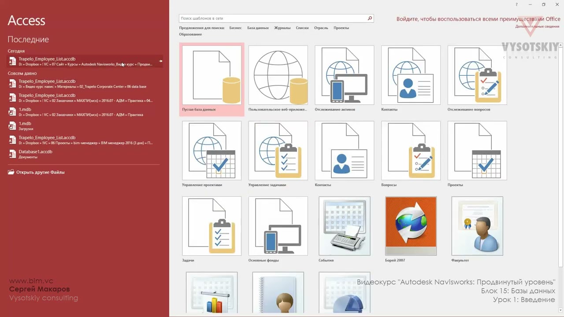Screen dimensions: 564x317
Task: Open 1.mdb located in МАХПИ Практика folder
Action: (x=85, y=112)
